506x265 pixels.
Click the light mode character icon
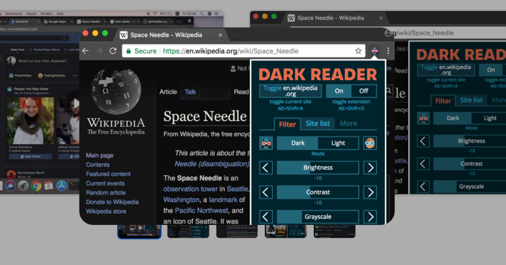tap(370, 143)
